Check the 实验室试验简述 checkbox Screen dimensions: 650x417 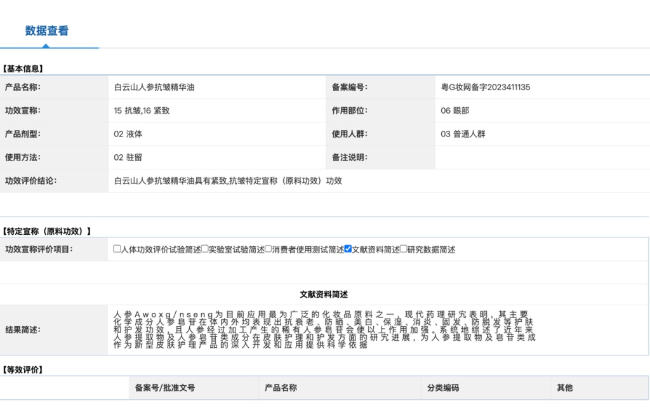click(x=204, y=249)
